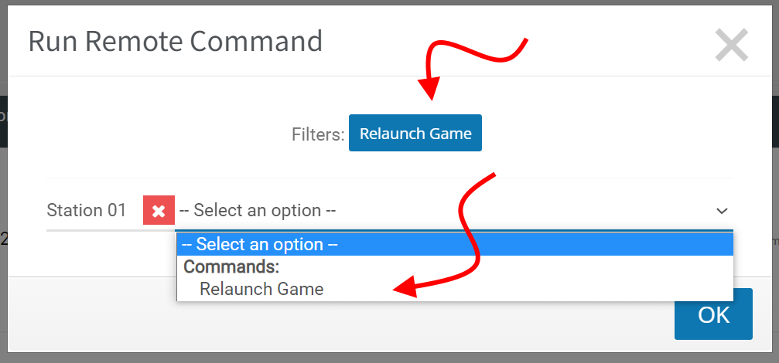Click the red arrowhead near Relaunch Game option
Image resolution: width=779 pixels, height=363 pixels.
[x=405, y=287]
